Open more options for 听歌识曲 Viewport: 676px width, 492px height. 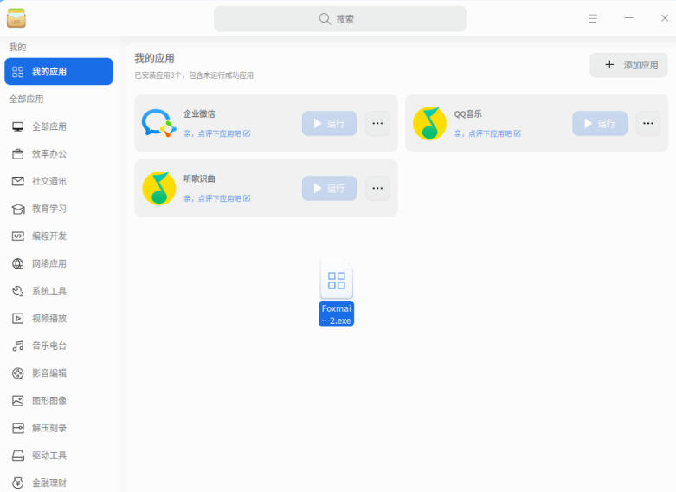[377, 188]
